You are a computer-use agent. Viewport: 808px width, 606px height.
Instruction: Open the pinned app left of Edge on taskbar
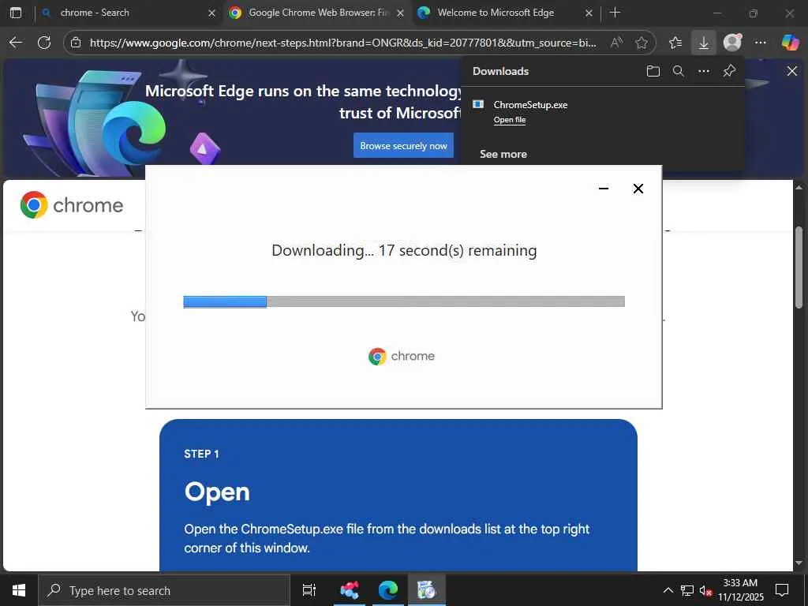[x=350, y=590]
